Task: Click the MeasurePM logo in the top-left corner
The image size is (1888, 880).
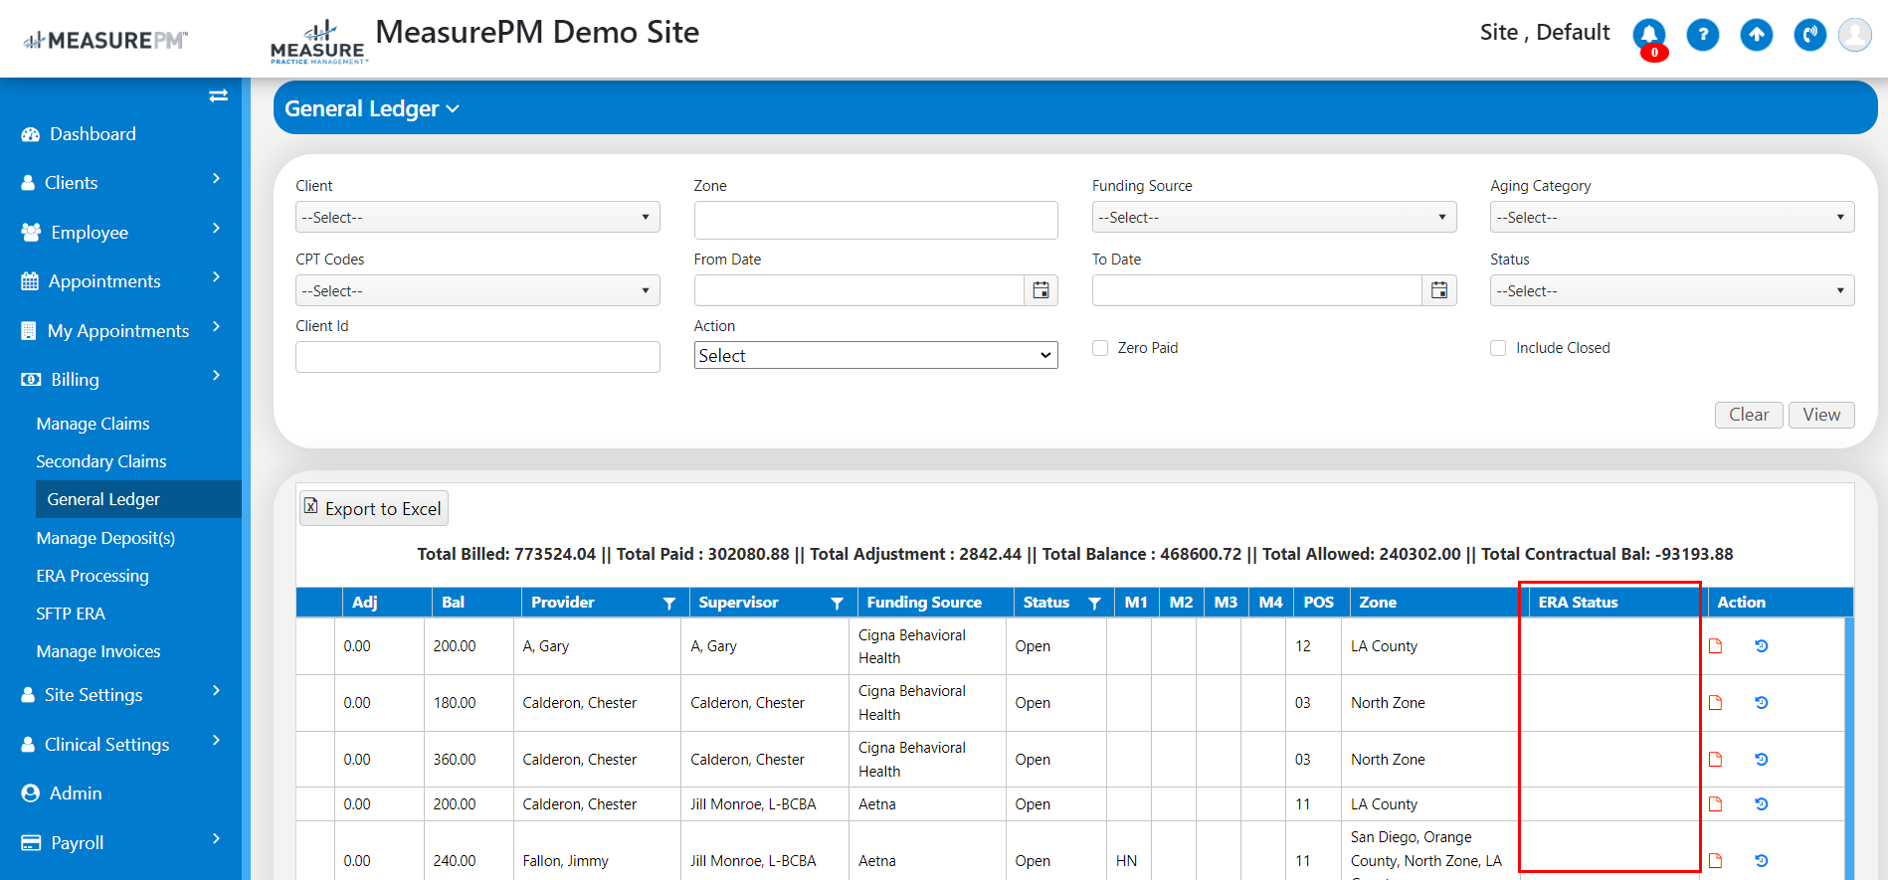Action: [105, 40]
